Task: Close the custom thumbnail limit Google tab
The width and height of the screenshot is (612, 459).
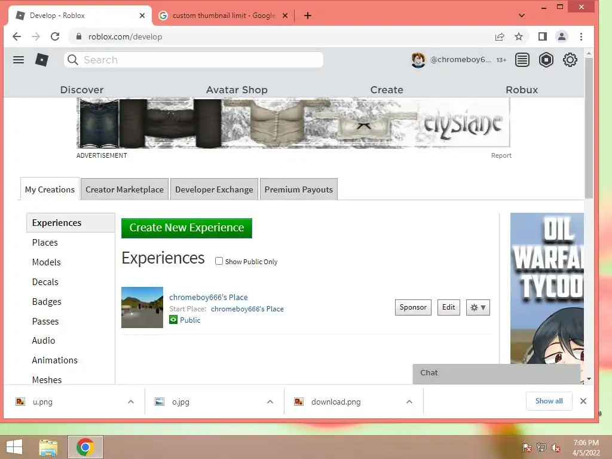Action: click(285, 16)
